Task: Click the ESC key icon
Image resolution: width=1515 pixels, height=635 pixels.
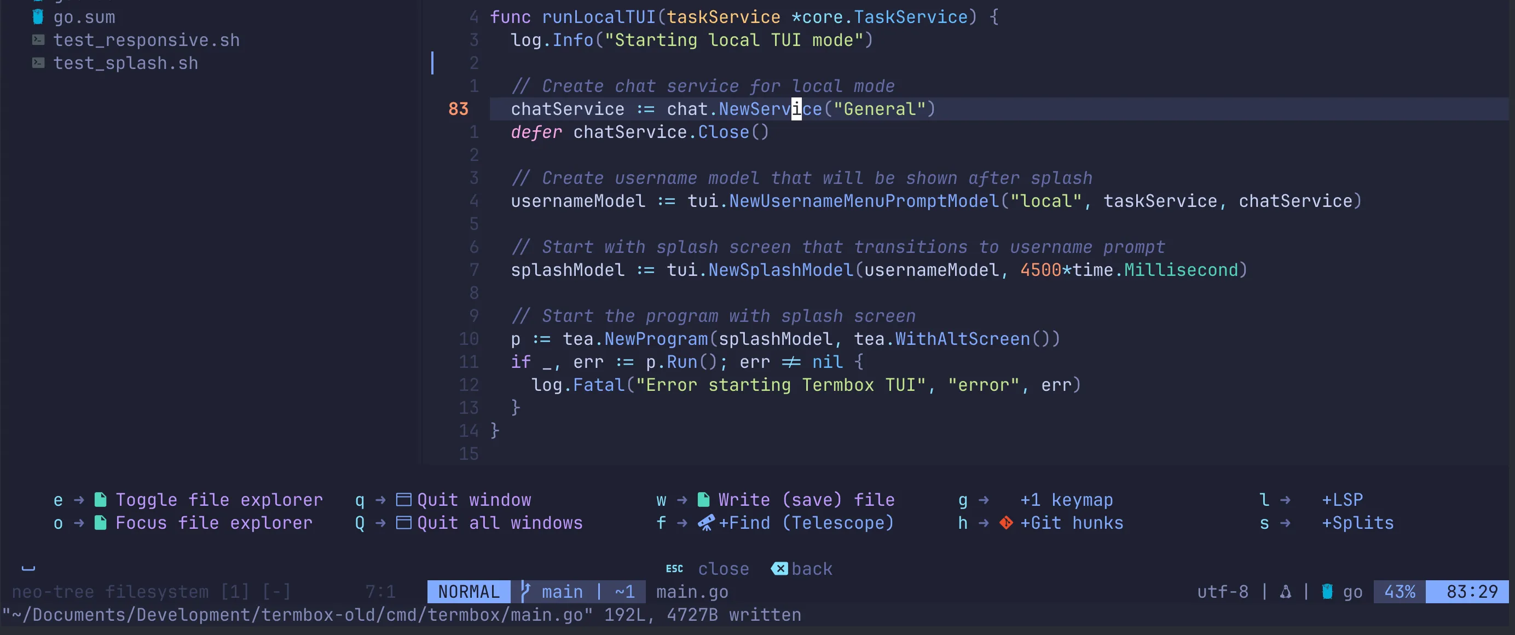Action: coord(674,569)
